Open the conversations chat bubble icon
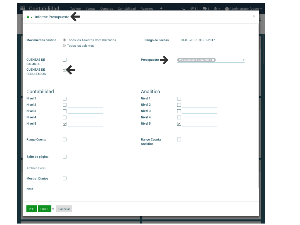The height and width of the screenshot is (225, 300). 206,9
